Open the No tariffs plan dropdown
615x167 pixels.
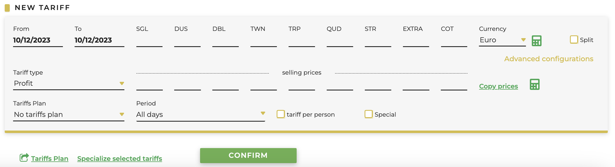click(x=69, y=115)
